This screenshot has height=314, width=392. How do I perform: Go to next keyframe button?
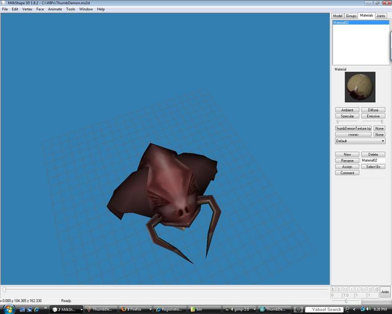370,289
